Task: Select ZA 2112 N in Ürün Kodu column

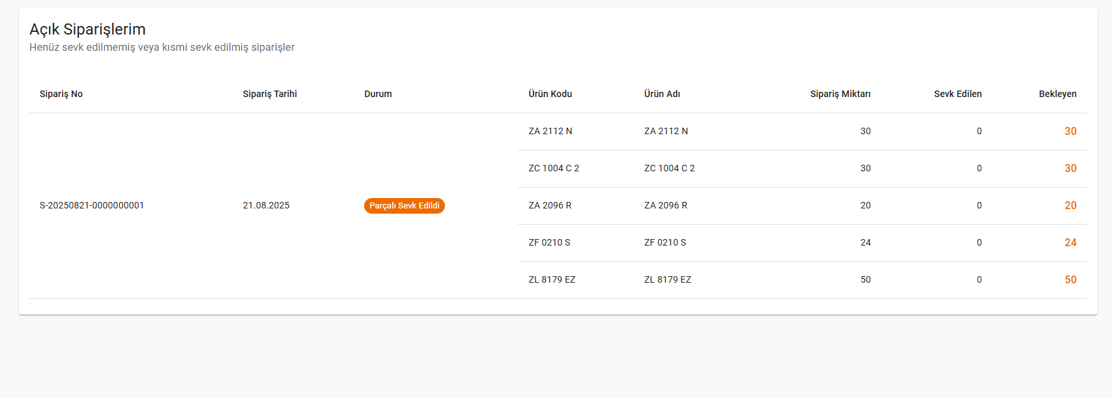Action: (550, 131)
